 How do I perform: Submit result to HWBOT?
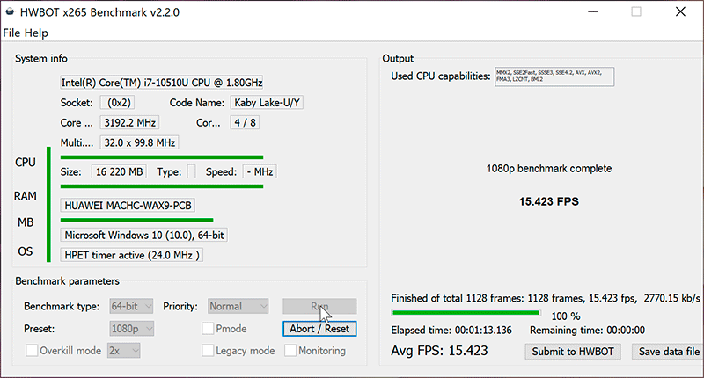pyautogui.click(x=573, y=352)
